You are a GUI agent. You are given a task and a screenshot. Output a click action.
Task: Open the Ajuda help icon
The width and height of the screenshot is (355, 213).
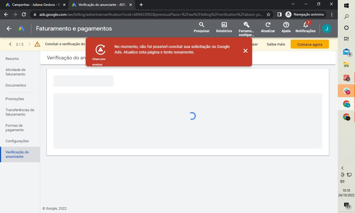pyautogui.click(x=286, y=28)
